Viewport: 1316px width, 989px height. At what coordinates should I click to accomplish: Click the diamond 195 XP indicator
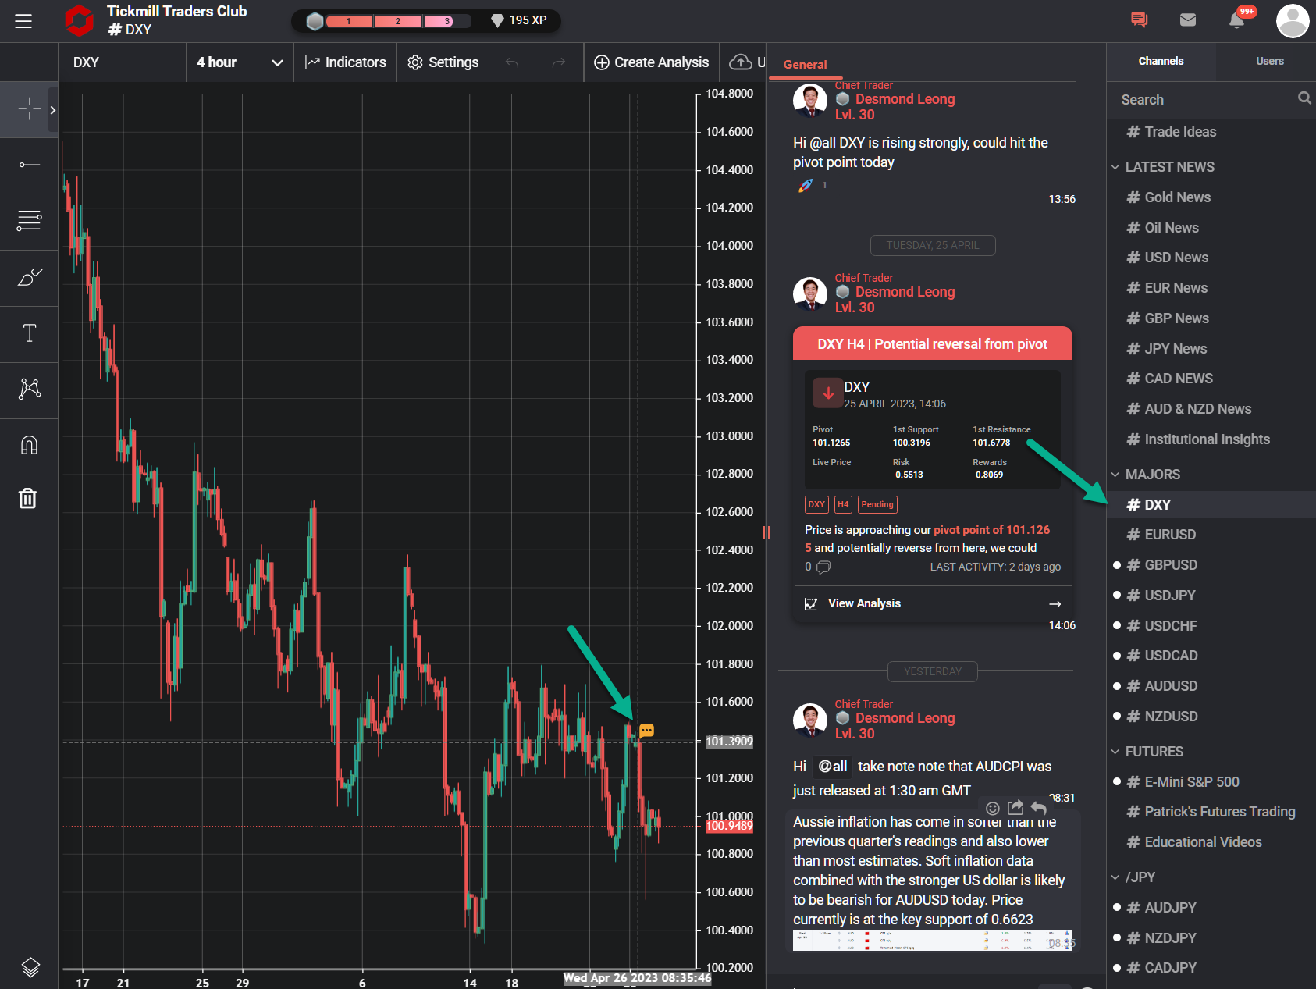518,20
